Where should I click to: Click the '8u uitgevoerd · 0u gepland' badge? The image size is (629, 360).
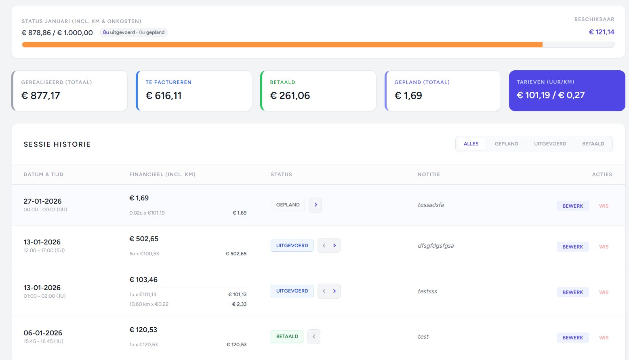[134, 32]
